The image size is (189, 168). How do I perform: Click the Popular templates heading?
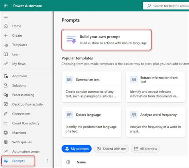(x=77, y=58)
